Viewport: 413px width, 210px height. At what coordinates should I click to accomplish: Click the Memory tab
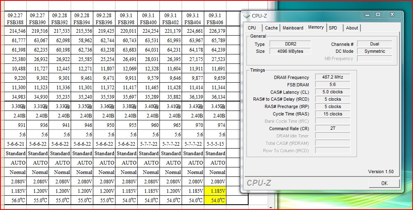(x=316, y=27)
